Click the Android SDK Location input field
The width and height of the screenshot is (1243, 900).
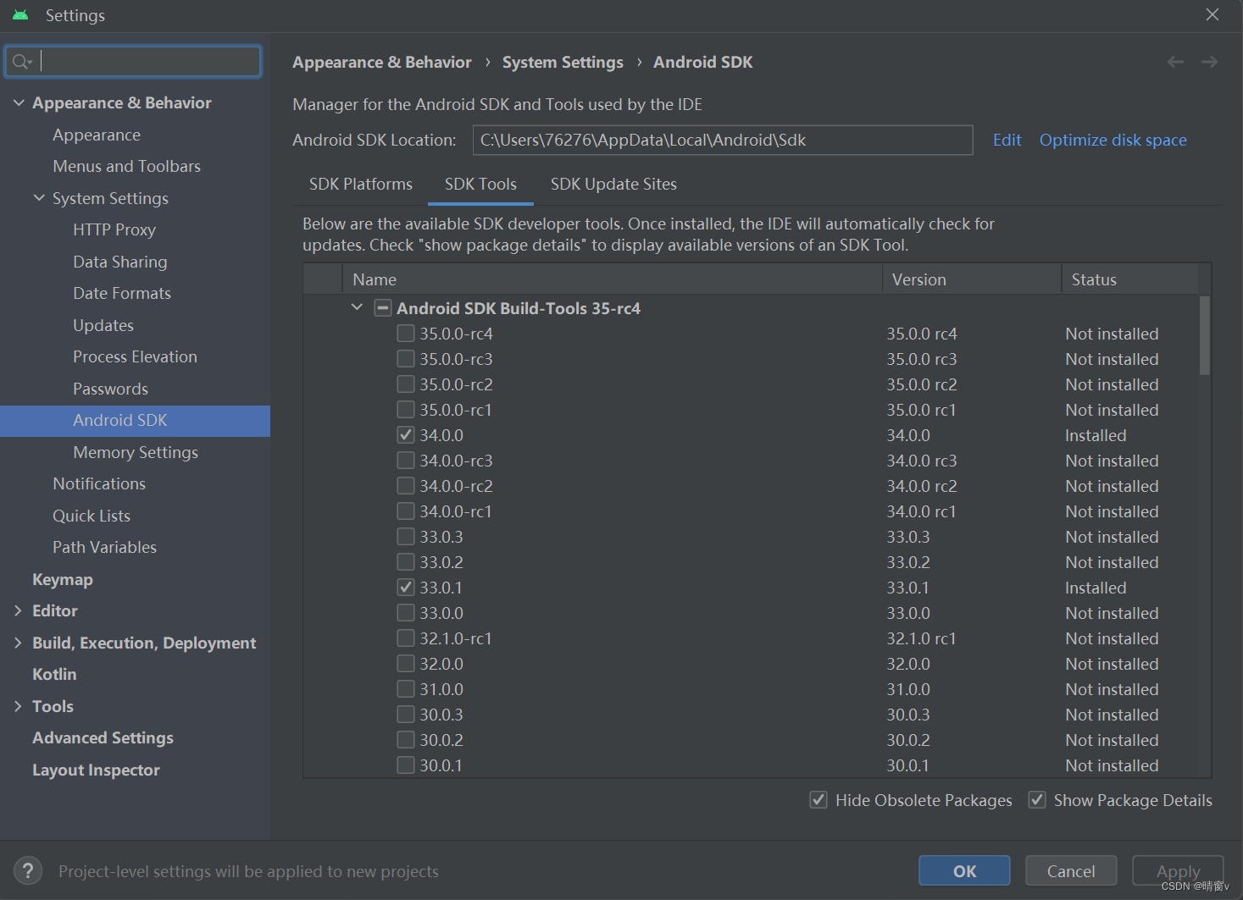(x=722, y=140)
